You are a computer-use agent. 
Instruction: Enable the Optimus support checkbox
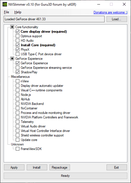pyautogui.click(x=17, y=36)
